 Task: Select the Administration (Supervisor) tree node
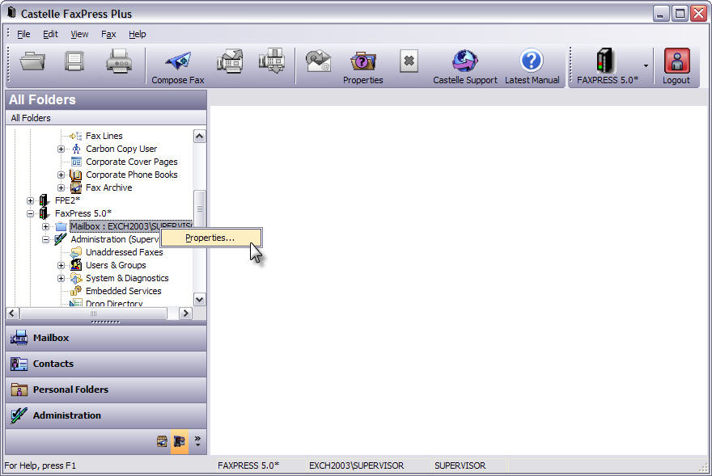(x=115, y=239)
